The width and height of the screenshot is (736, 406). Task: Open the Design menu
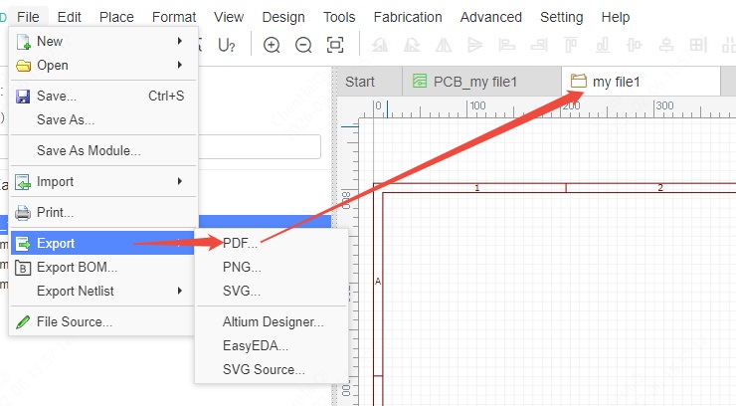283,17
